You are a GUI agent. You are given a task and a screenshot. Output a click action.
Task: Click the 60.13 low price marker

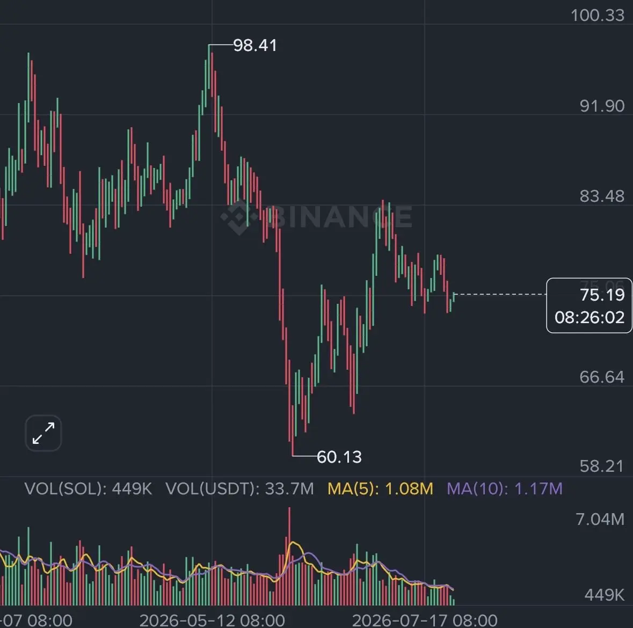click(x=339, y=457)
